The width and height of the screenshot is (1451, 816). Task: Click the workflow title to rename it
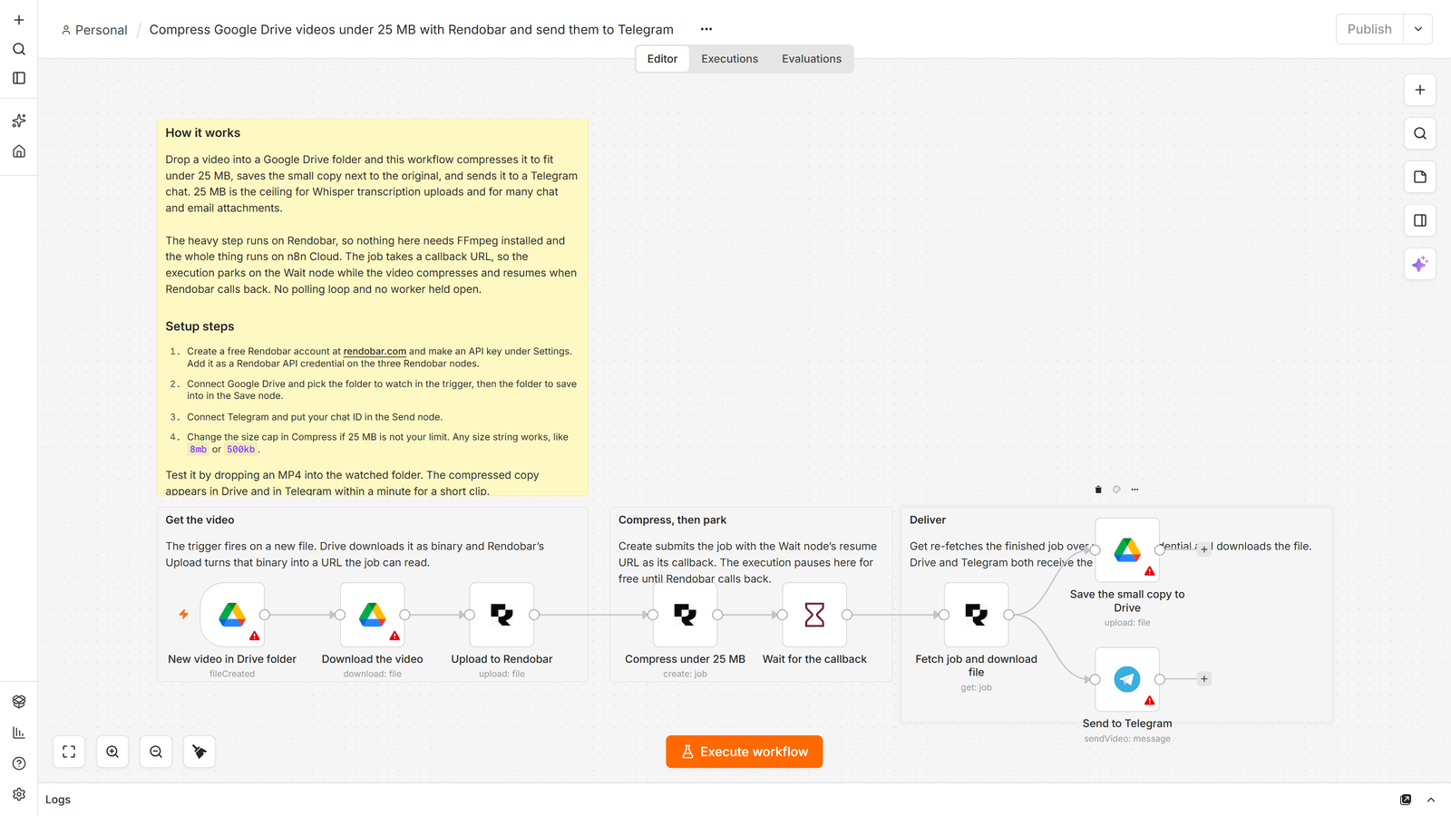point(411,30)
